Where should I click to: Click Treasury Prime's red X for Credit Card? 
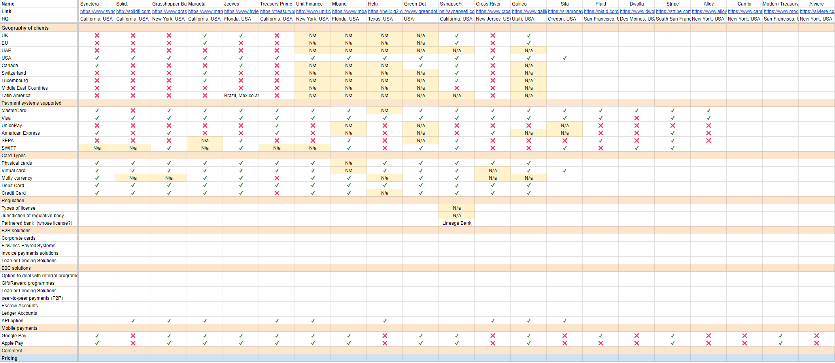pos(277,193)
